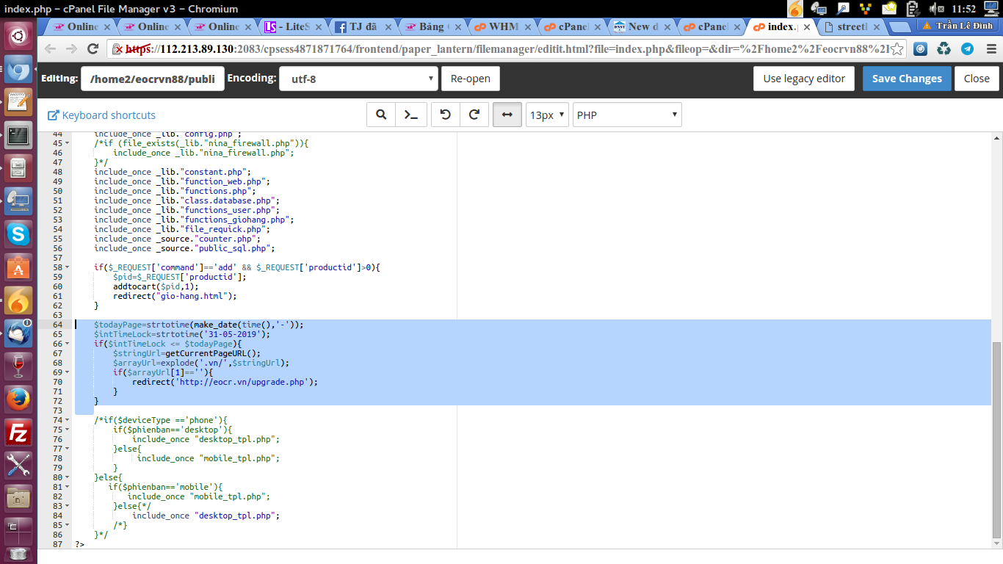Open the text editor launcher icon
The image size is (1003, 564).
pyautogui.click(x=18, y=104)
